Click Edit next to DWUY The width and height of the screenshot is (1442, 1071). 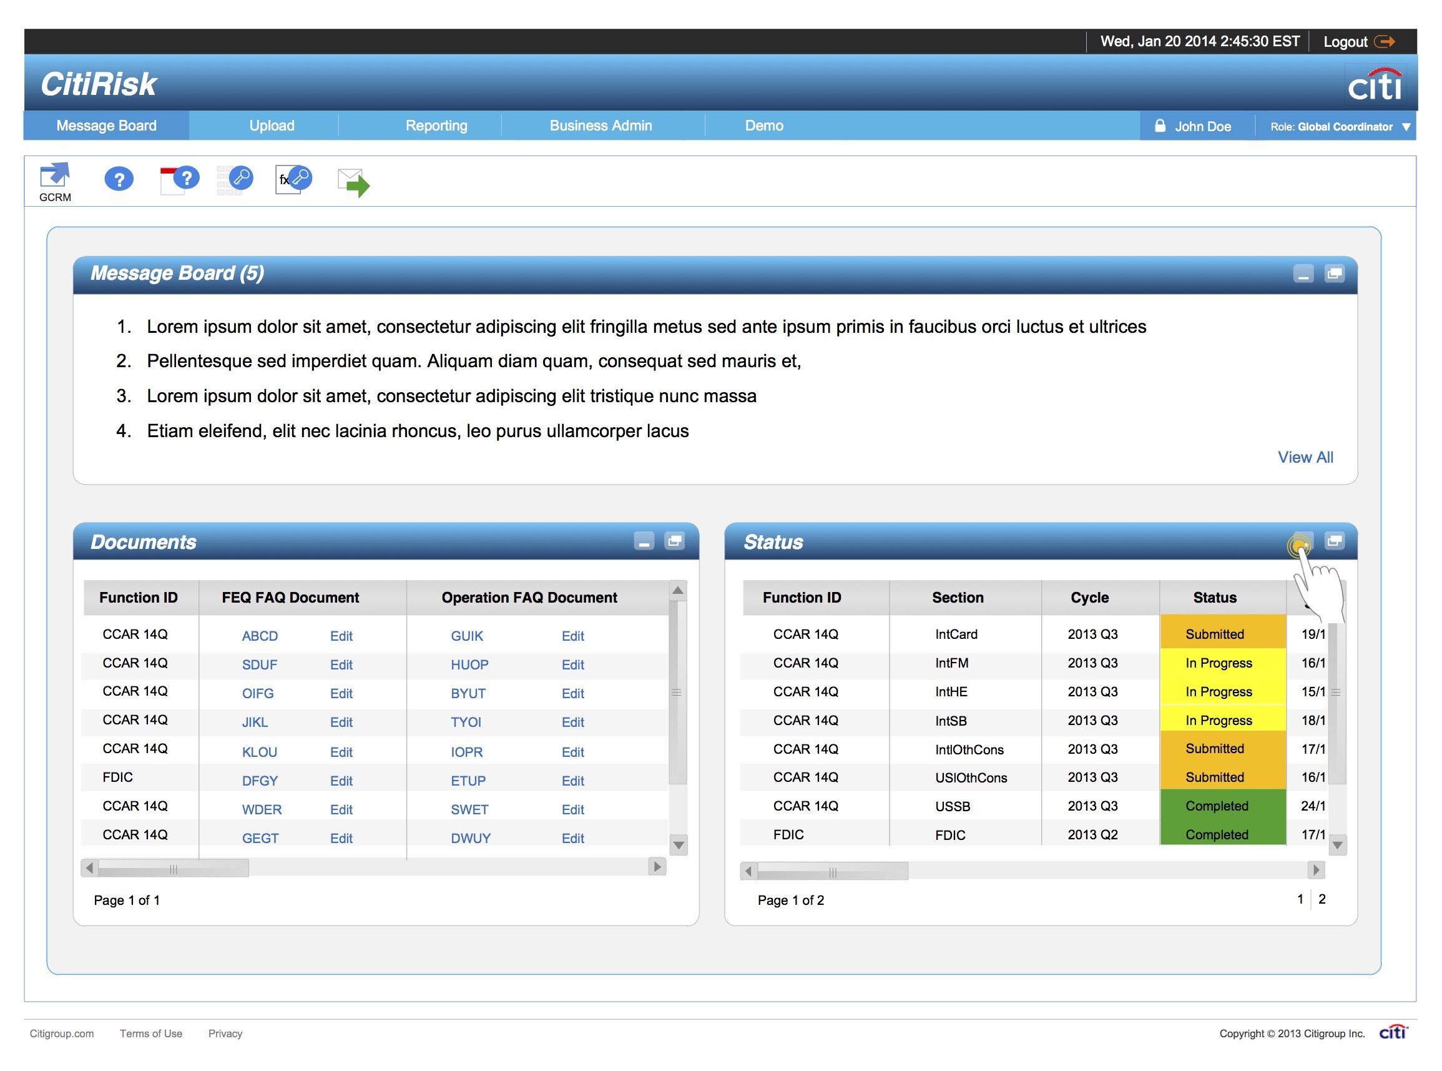tap(573, 838)
